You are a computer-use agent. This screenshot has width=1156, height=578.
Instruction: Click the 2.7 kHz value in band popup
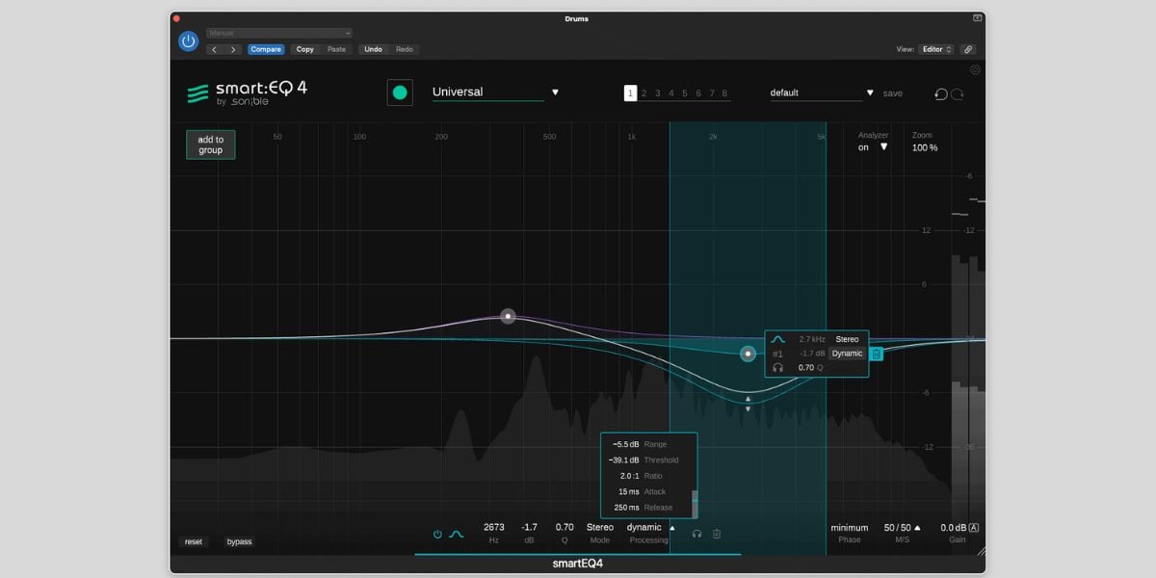point(812,339)
